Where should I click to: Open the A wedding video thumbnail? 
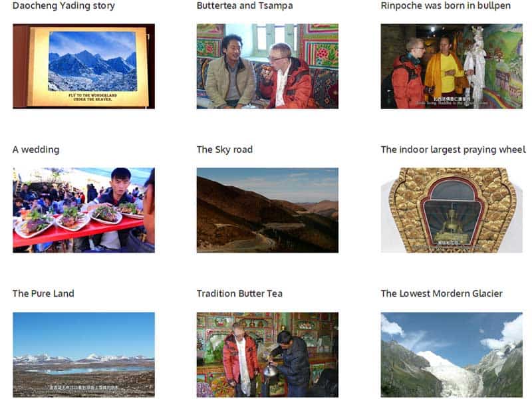click(x=84, y=210)
